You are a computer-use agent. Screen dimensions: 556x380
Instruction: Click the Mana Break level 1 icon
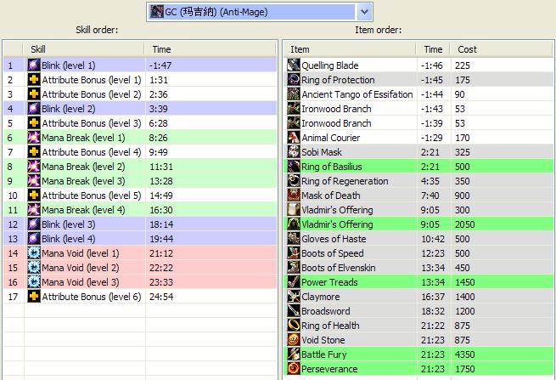pyautogui.click(x=34, y=138)
